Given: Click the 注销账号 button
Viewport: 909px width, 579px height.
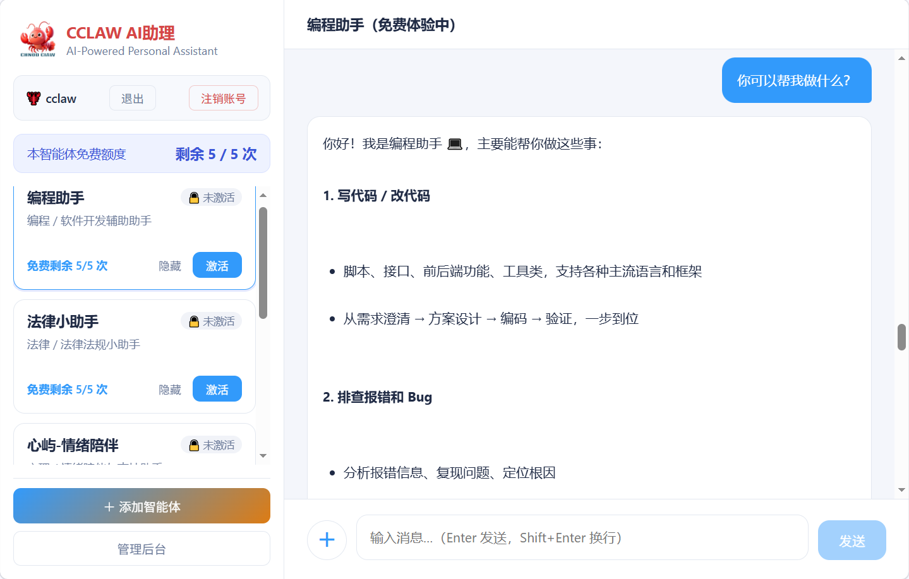Looking at the screenshot, I should pyautogui.click(x=224, y=98).
